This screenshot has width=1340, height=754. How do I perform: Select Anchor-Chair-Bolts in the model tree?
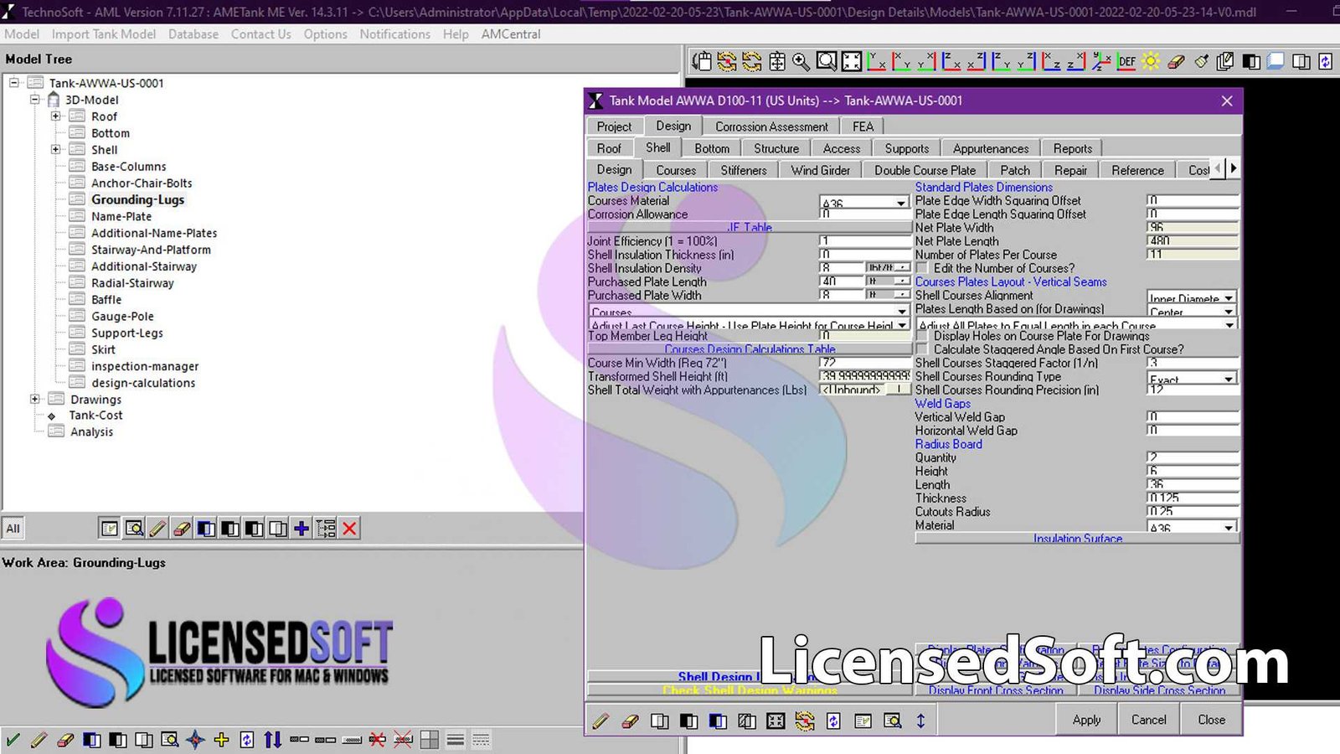tap(142, 183)
